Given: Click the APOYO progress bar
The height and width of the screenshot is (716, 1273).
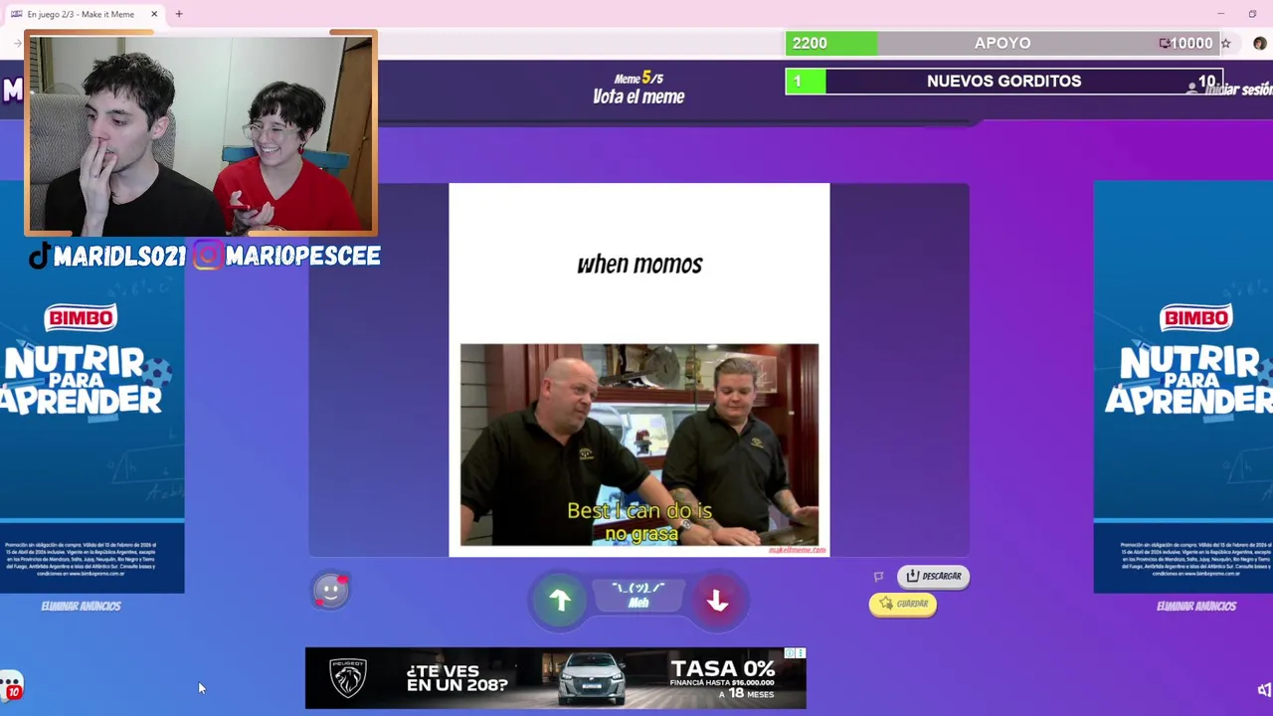Looking at the screenshot, I should click(1003, 43).
